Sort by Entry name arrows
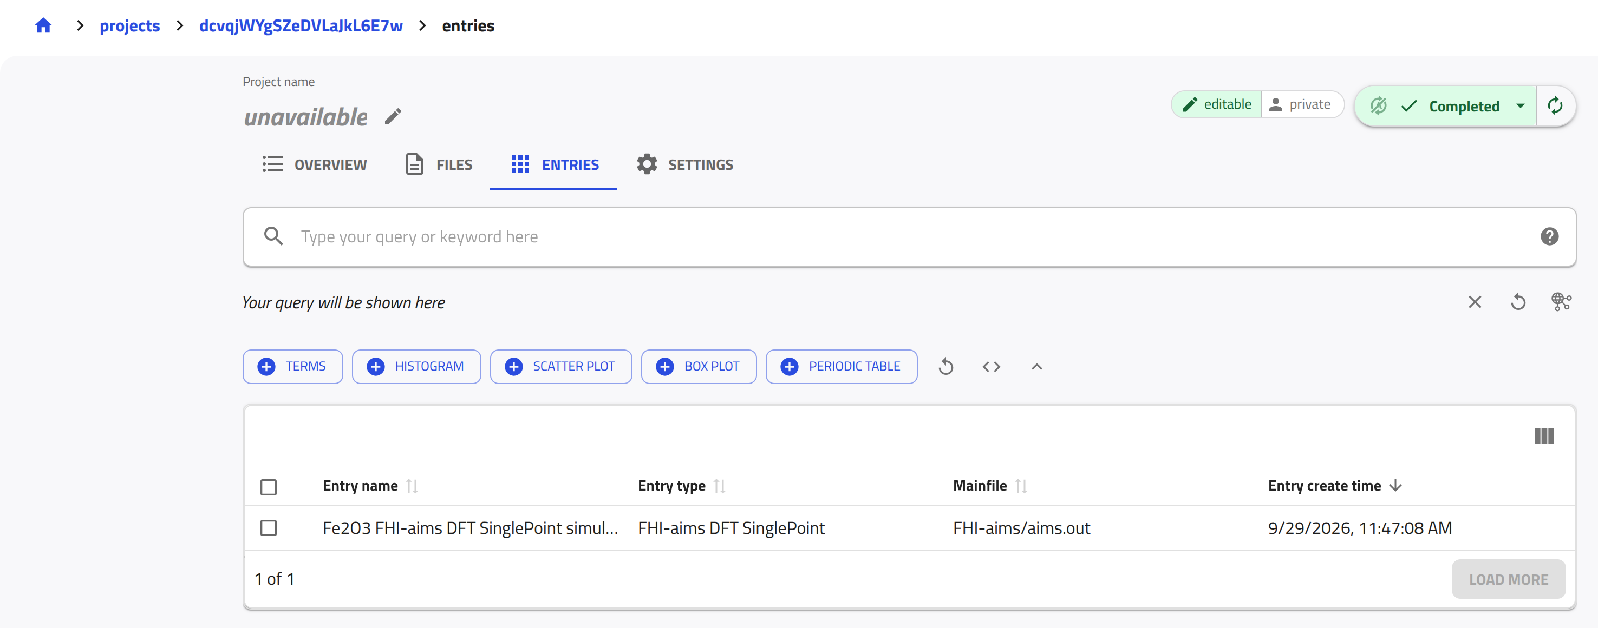 [x=412, y=486]
